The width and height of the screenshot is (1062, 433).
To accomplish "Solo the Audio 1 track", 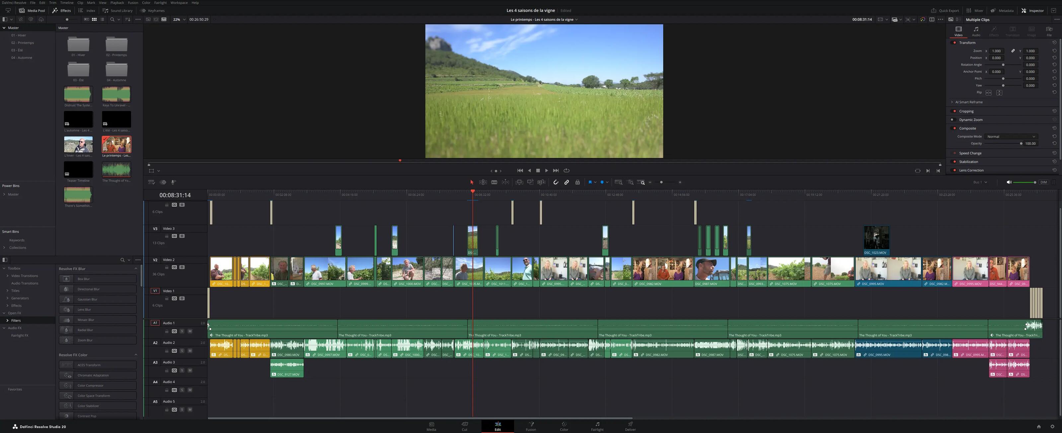I will pyautogui.click(x=182, y=331).
